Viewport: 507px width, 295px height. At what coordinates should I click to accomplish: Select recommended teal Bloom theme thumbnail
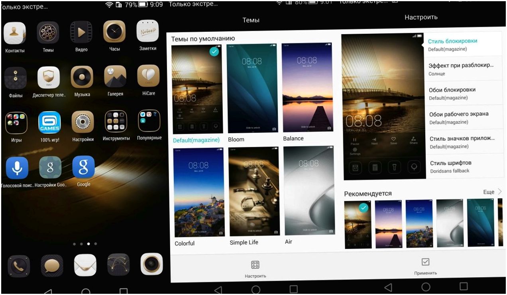tap(481, 223)
